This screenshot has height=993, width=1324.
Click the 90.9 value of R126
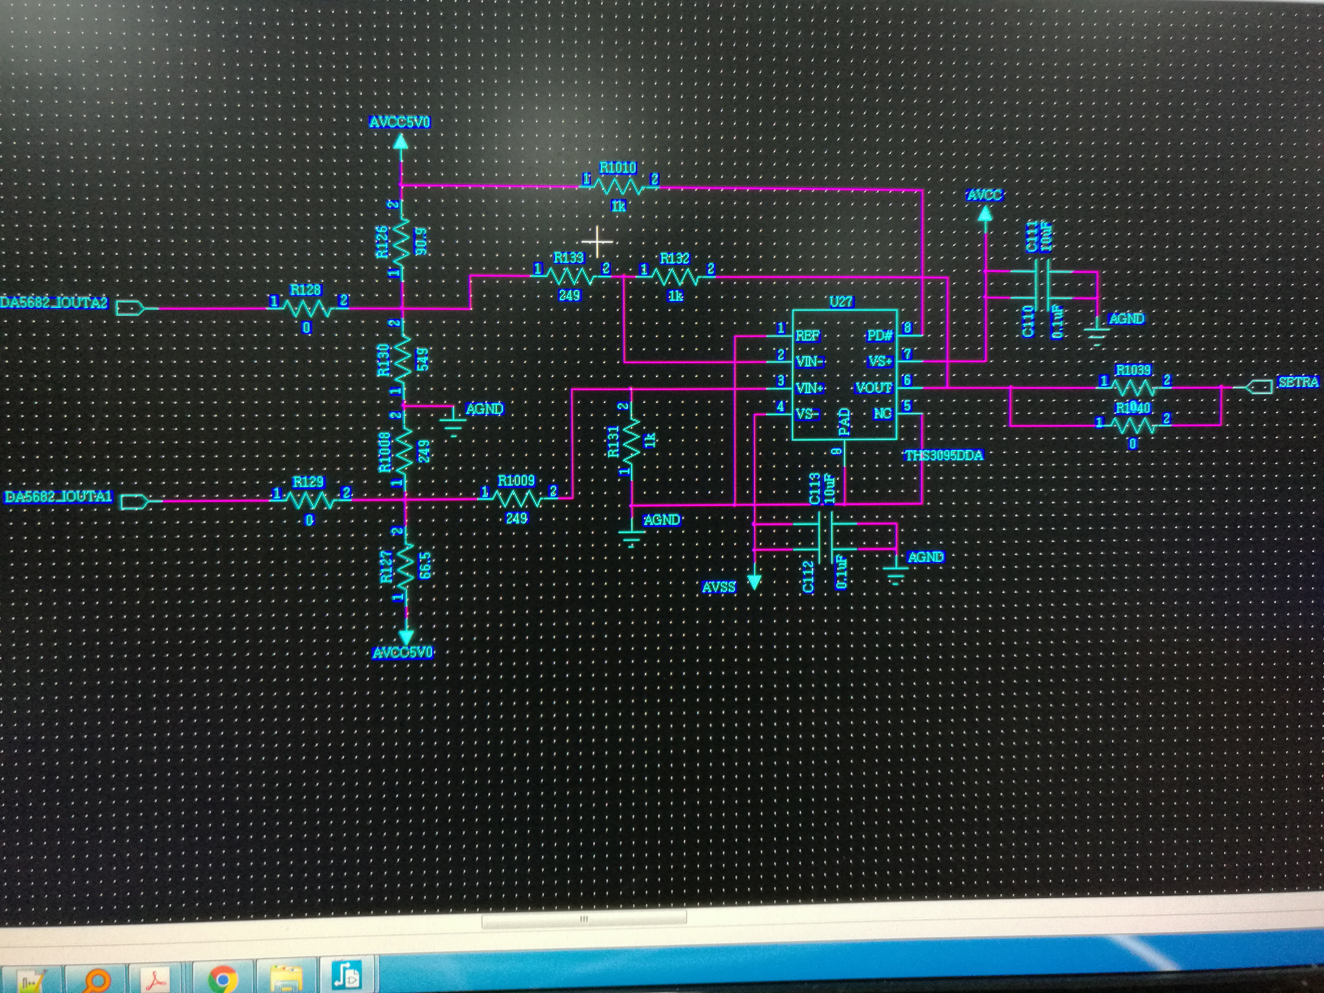pyautogui.click(x=421, y=241)
